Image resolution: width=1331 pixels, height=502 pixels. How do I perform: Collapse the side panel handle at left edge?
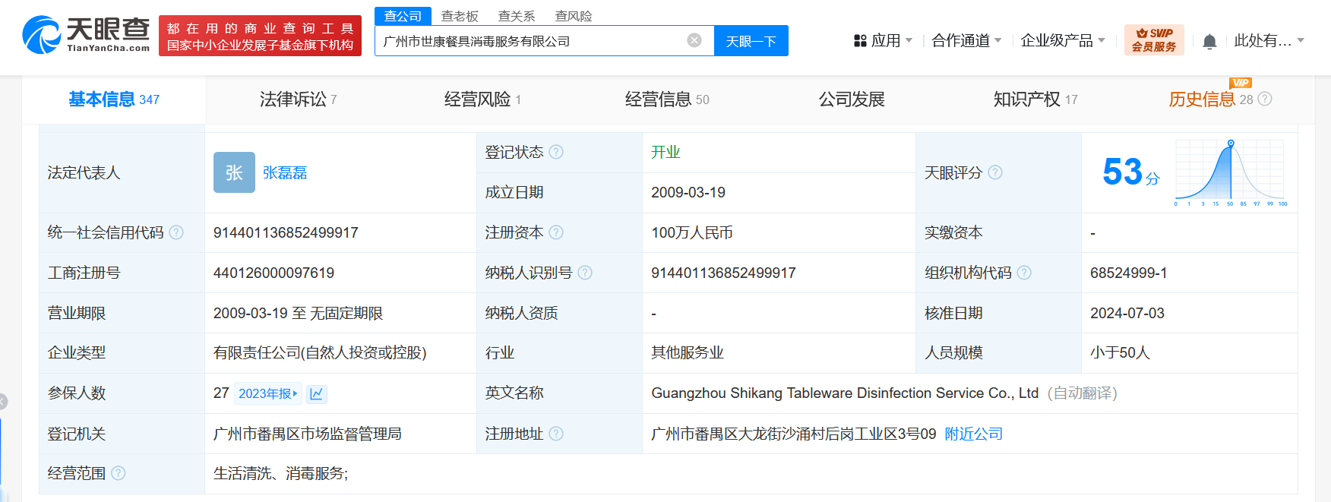point(3,402)
